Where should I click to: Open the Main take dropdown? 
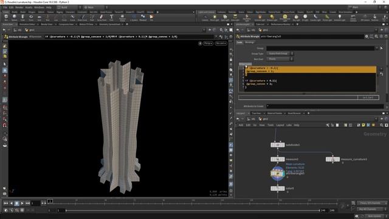95,7
